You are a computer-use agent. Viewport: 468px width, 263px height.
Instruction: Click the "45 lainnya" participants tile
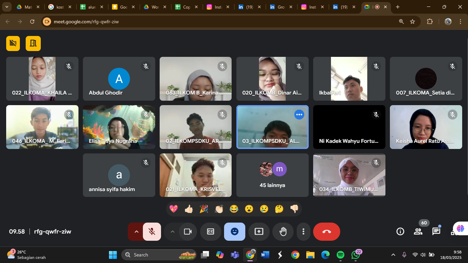pos(272,175)
